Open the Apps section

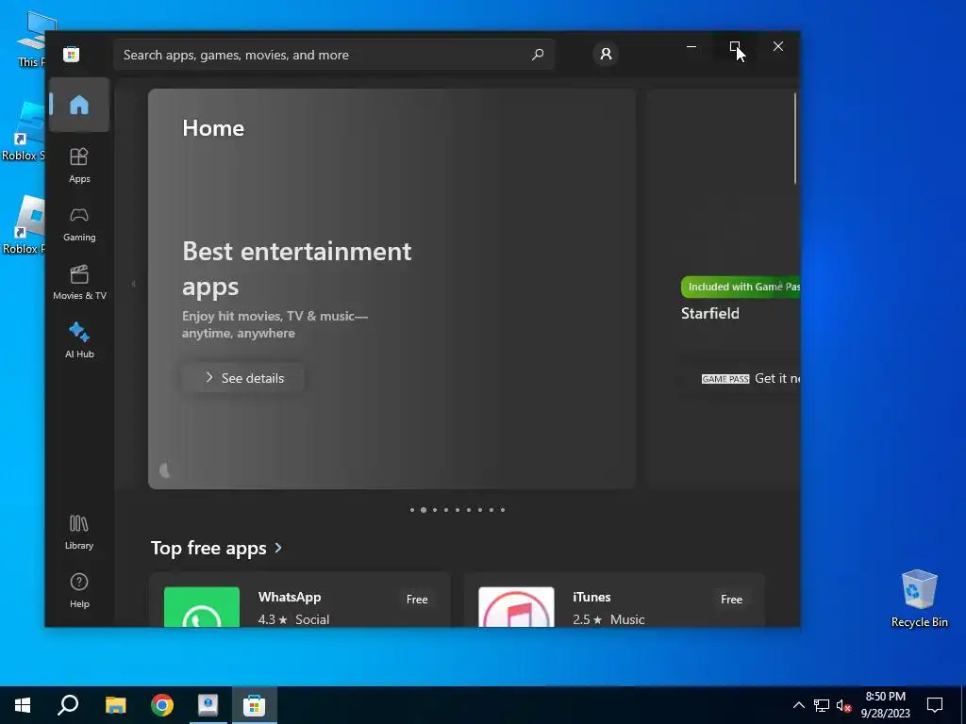point(79,166)
